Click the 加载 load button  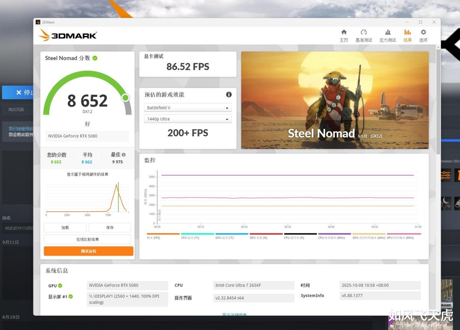pyautogui.click(x=65, y=228)
